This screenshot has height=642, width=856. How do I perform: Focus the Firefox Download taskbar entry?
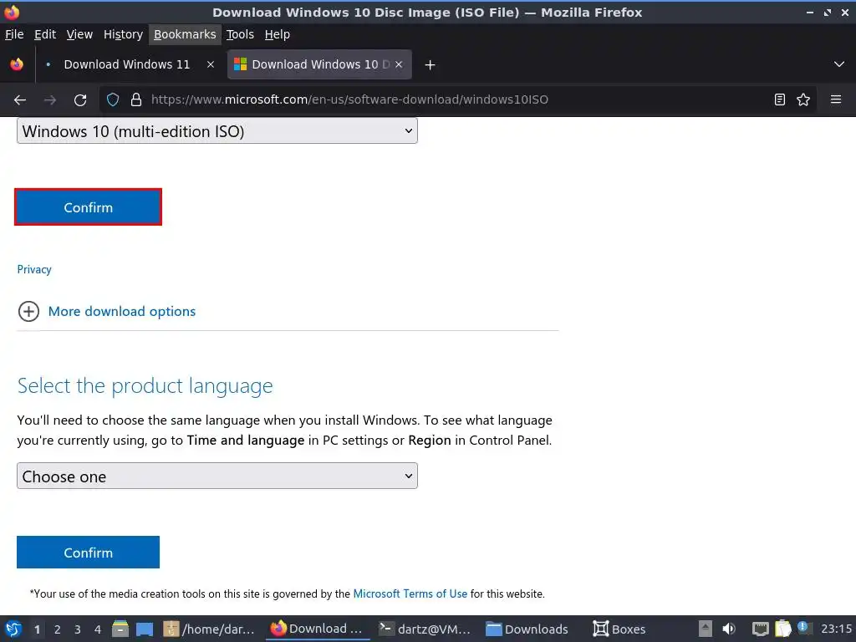pyautogui.click(x=317, y=629)
